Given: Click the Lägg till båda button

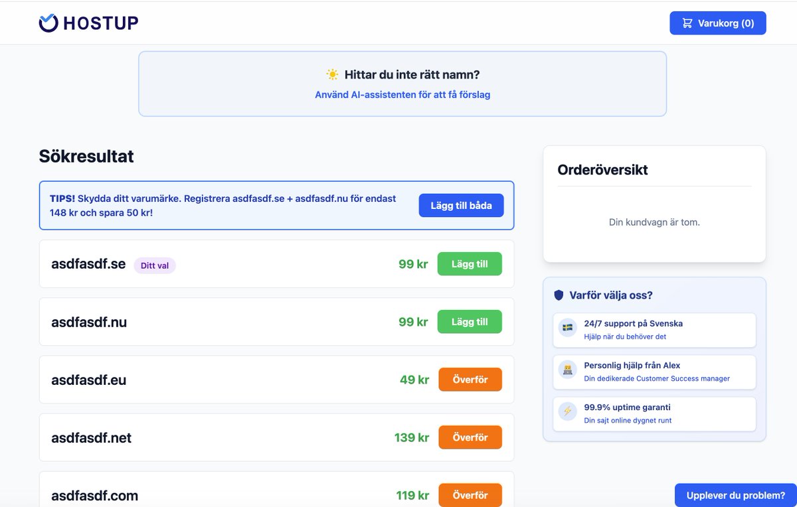Looking at the screenshot, I should pyautogui.click(x=461, y=206).
